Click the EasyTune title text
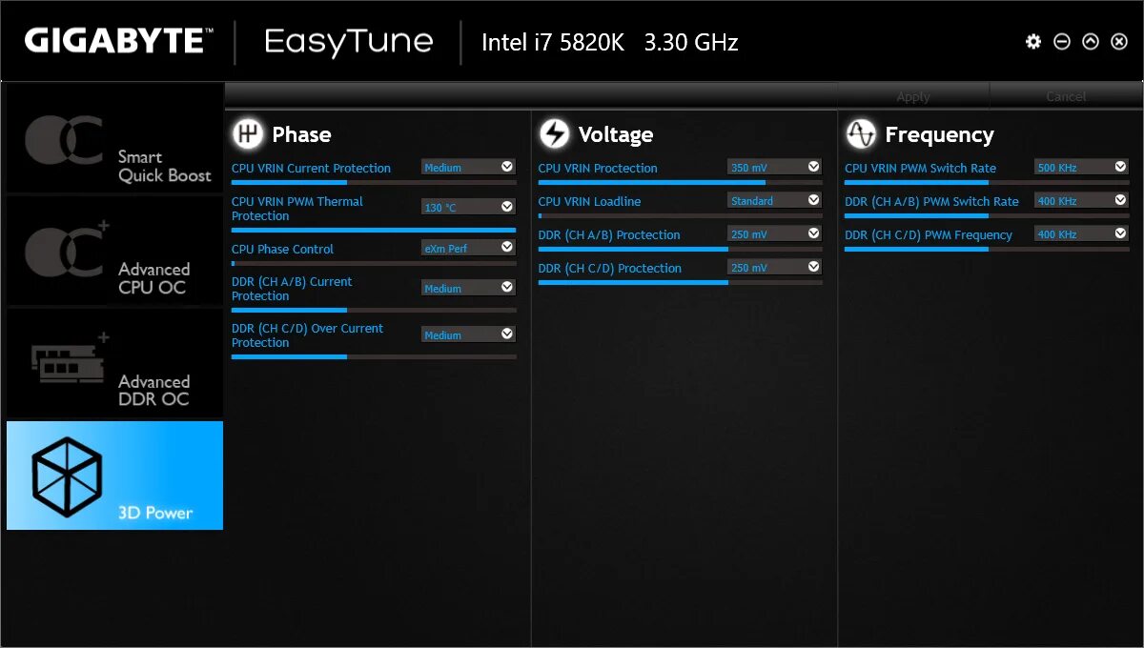Screen dimensions: 1144x648 click(349, 41)
